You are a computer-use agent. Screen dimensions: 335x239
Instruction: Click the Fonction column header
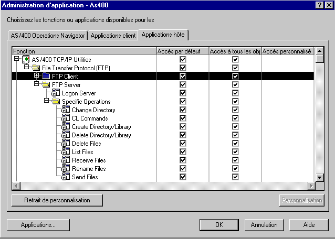coord(84,51)
